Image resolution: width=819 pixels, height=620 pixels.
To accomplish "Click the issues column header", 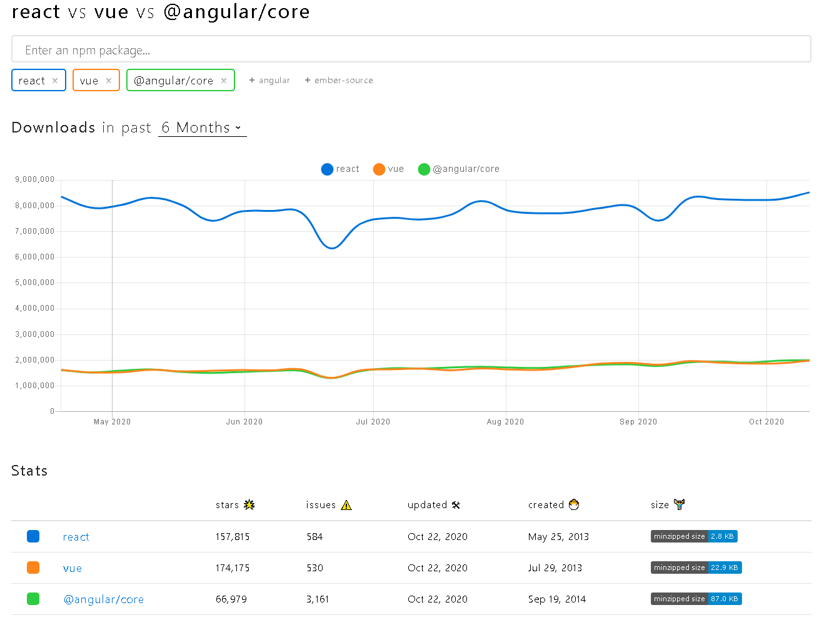I will (329, 504).
